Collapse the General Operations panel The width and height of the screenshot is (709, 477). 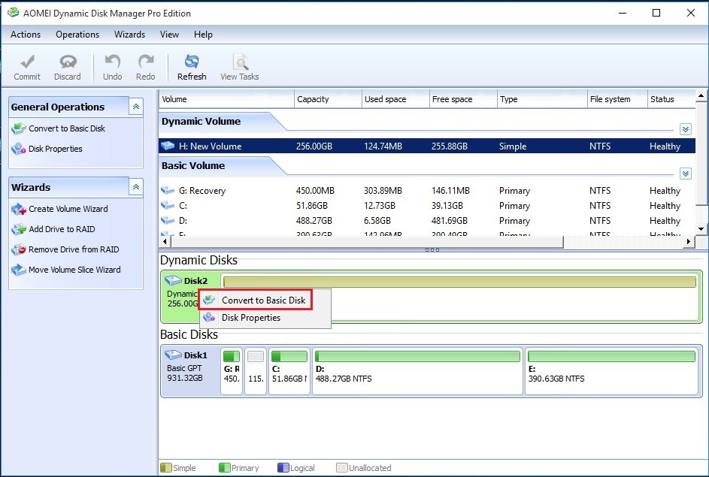(135, 107)
